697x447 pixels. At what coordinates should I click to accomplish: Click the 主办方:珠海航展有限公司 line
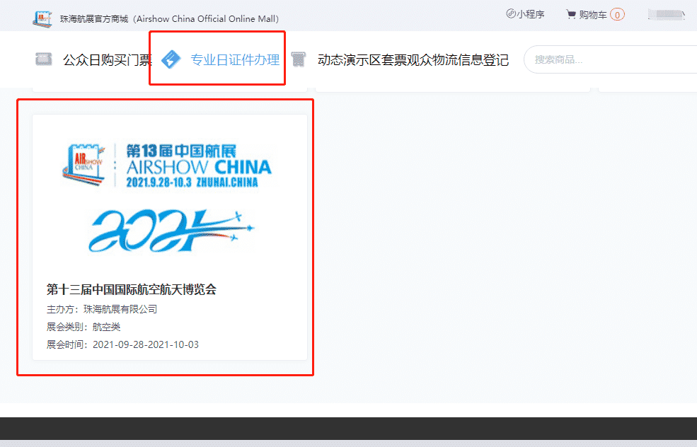[x=102, y=309]
